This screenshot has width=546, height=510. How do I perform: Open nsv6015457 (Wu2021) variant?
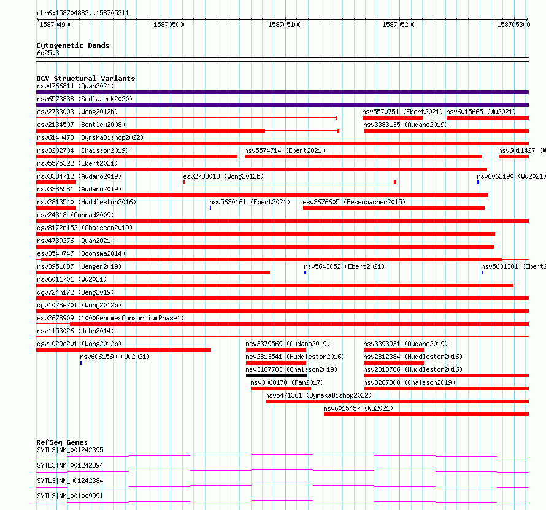click(x=358, y=408)
